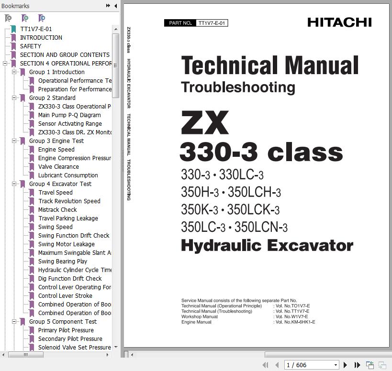
Task: Open Dig Function Drift Check bookmark
Action: (x=70, y=279)
